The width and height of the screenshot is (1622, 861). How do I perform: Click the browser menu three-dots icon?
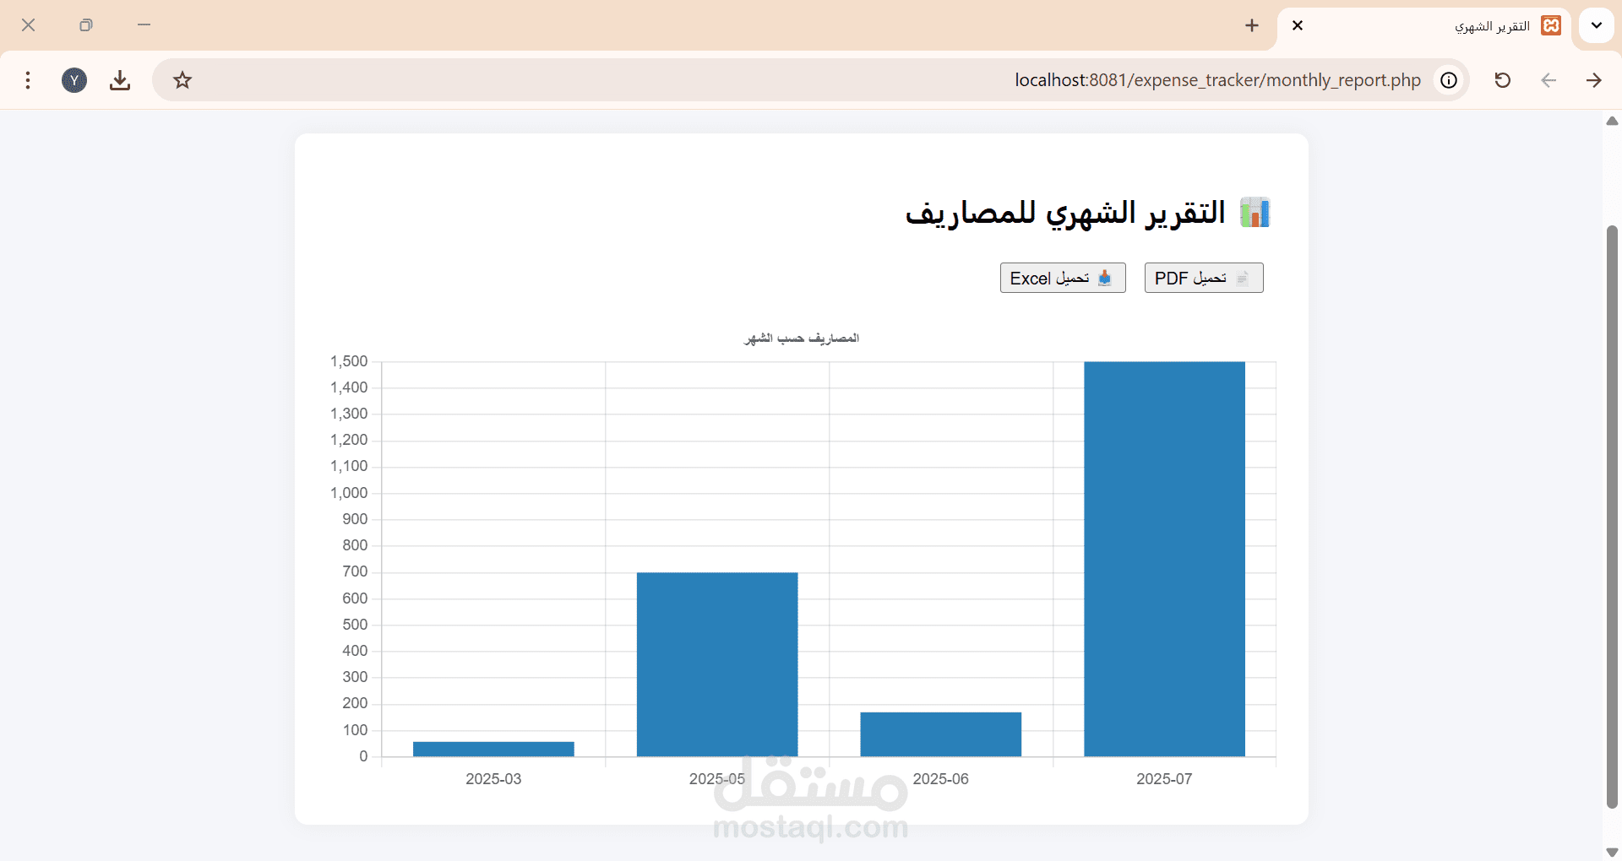tap(28, 80)
